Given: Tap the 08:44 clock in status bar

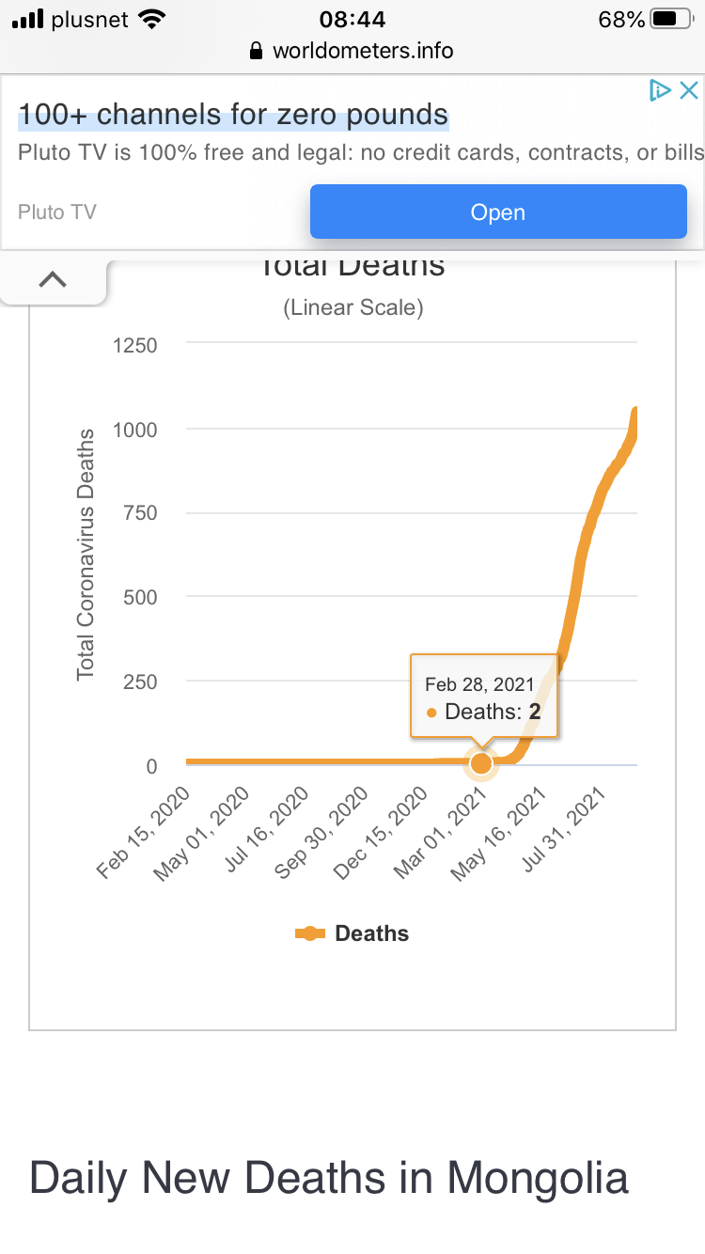Looking at the screenshot, I should tap(352, 19).
